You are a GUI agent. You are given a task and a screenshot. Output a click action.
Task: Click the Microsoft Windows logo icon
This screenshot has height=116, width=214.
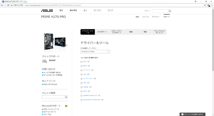coord(66,106)
